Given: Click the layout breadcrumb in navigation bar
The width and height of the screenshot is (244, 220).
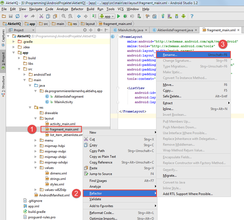Looking at the screenshot, I should pos(88,24).
